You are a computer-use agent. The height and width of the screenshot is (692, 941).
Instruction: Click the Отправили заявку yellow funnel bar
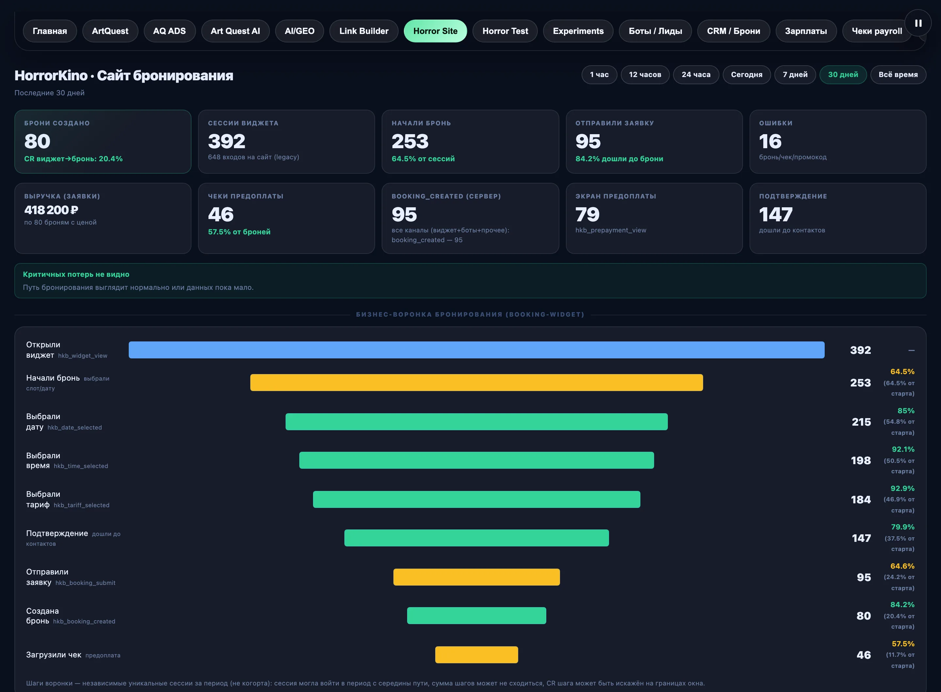point(476,577)
